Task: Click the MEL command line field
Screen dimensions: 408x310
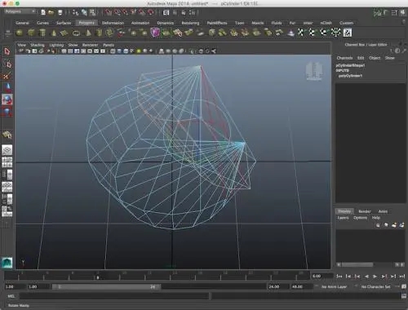Action: point(114,296)
